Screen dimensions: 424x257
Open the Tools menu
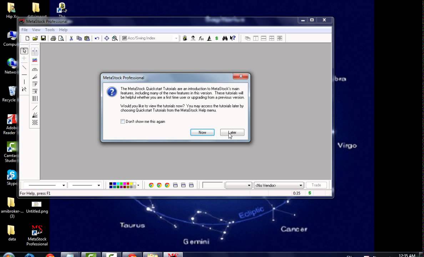pos(50,30)
